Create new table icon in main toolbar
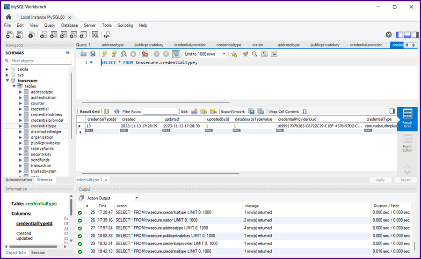421x259 pixels. [53, 35]
